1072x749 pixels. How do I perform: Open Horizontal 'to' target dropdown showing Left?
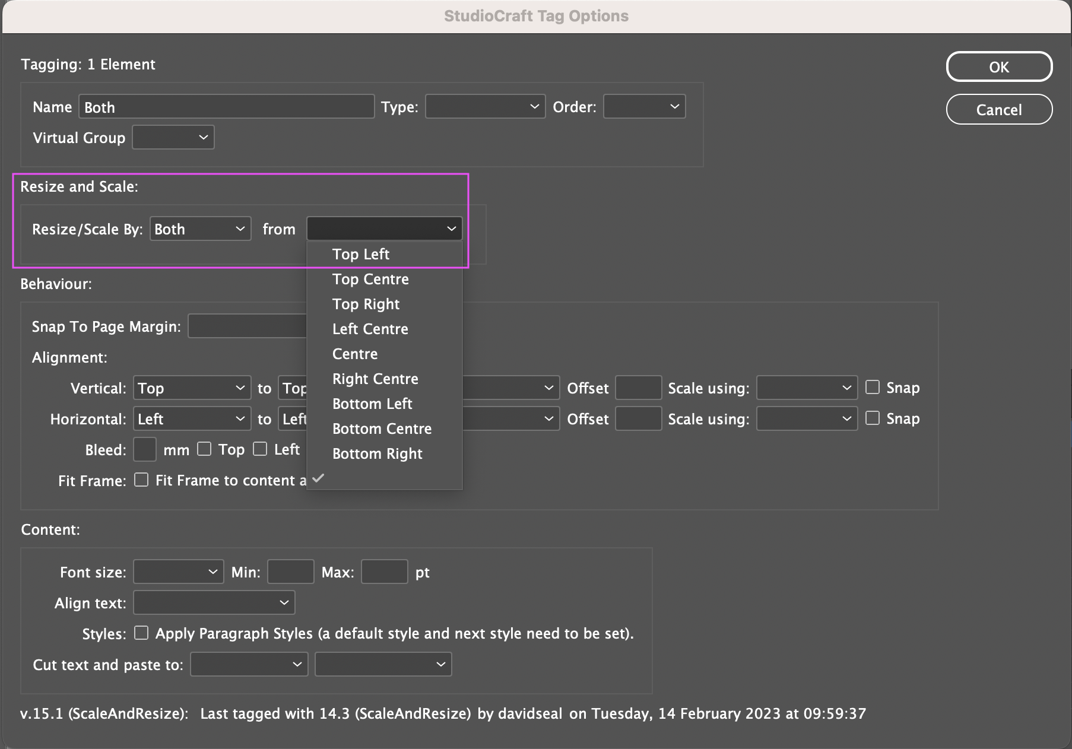click(293, 419)
